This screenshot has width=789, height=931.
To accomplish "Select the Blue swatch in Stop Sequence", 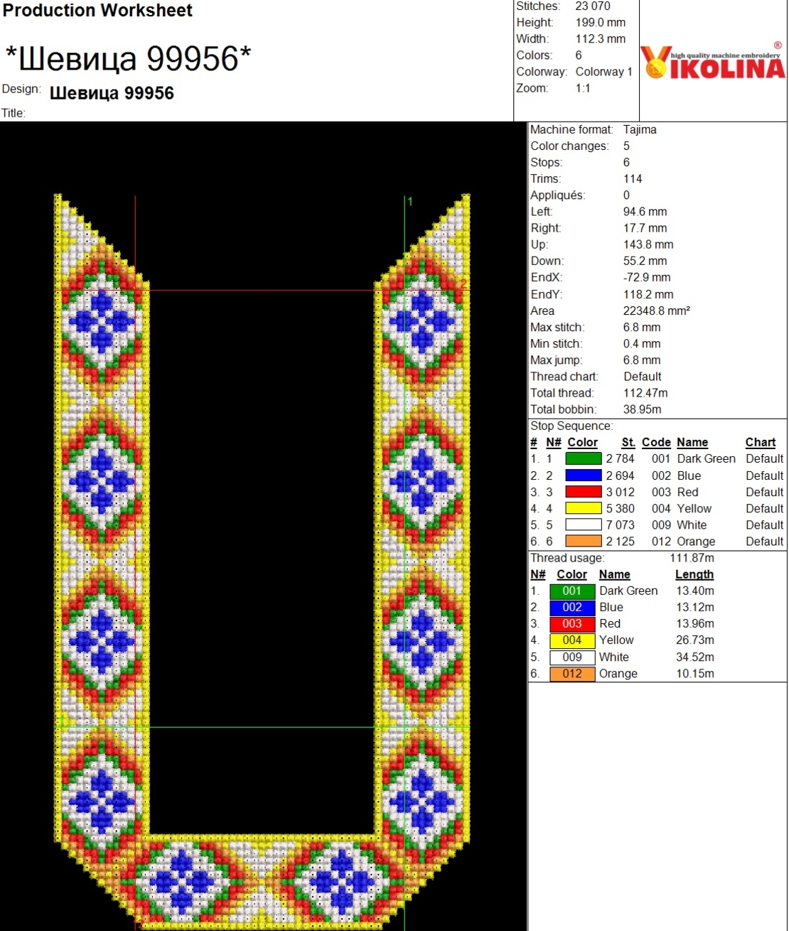I will pyautogui.click(x=583, y=475).
